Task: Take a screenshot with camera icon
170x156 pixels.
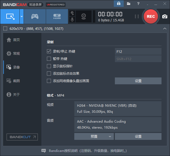Action: (165, 16)
